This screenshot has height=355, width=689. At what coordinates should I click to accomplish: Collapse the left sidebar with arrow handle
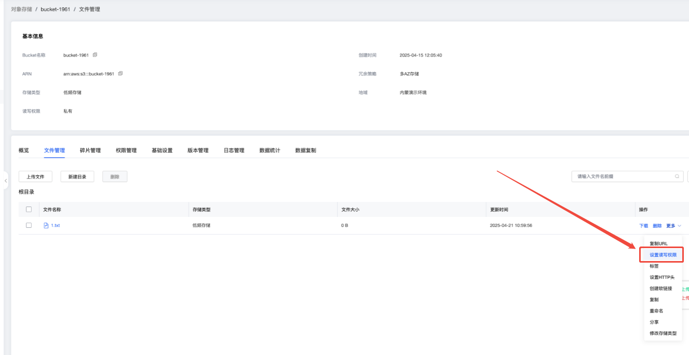tap(6, 181)
